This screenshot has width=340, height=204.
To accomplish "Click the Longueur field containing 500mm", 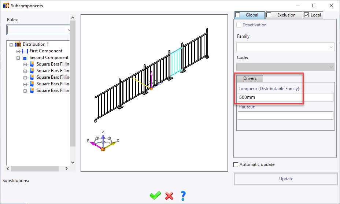I will click(x=285, y=97).
